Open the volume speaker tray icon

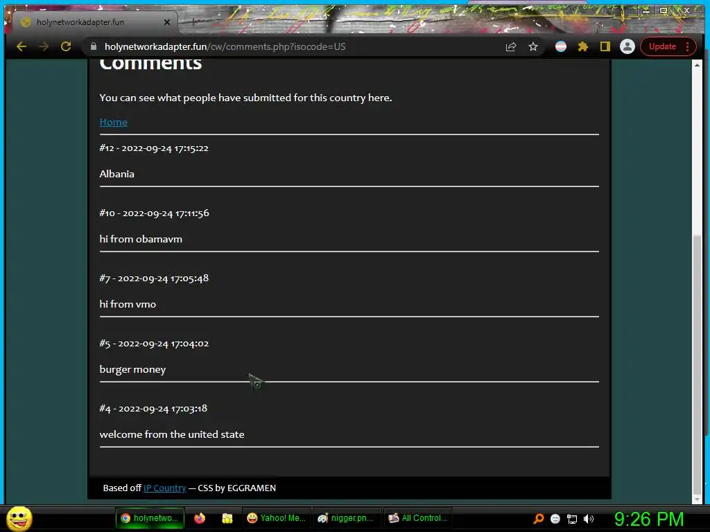pos(589,519)
